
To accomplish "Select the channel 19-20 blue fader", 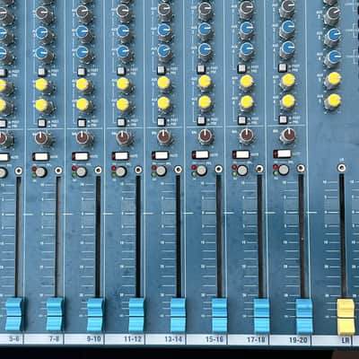I will (304, 316).
